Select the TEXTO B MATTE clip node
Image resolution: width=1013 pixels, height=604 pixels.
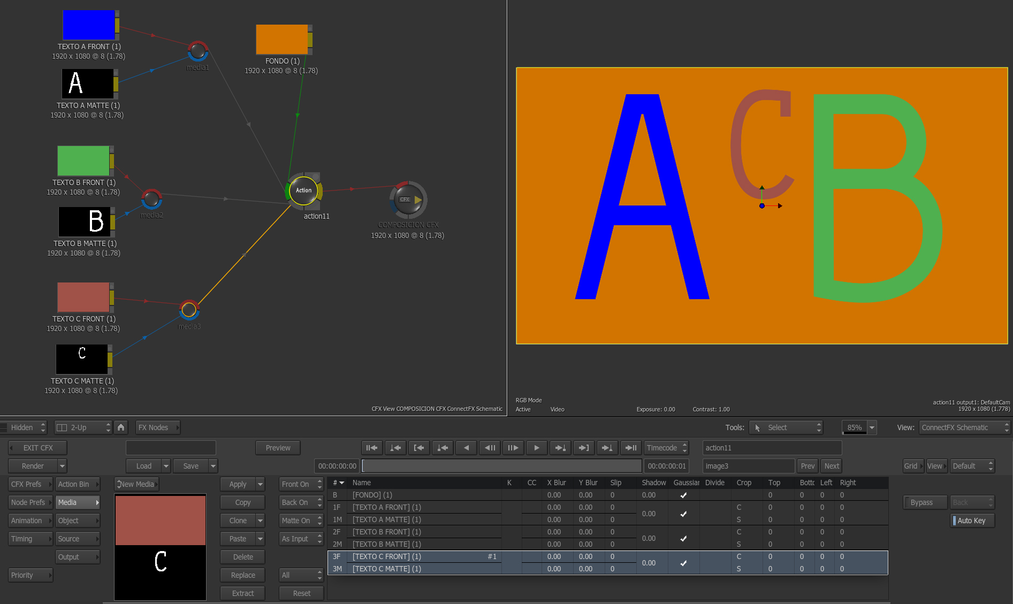(85, 221)
